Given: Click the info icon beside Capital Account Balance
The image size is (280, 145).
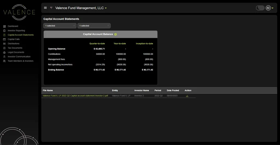Looking at the screenshot, I should [x=115, y=34].
